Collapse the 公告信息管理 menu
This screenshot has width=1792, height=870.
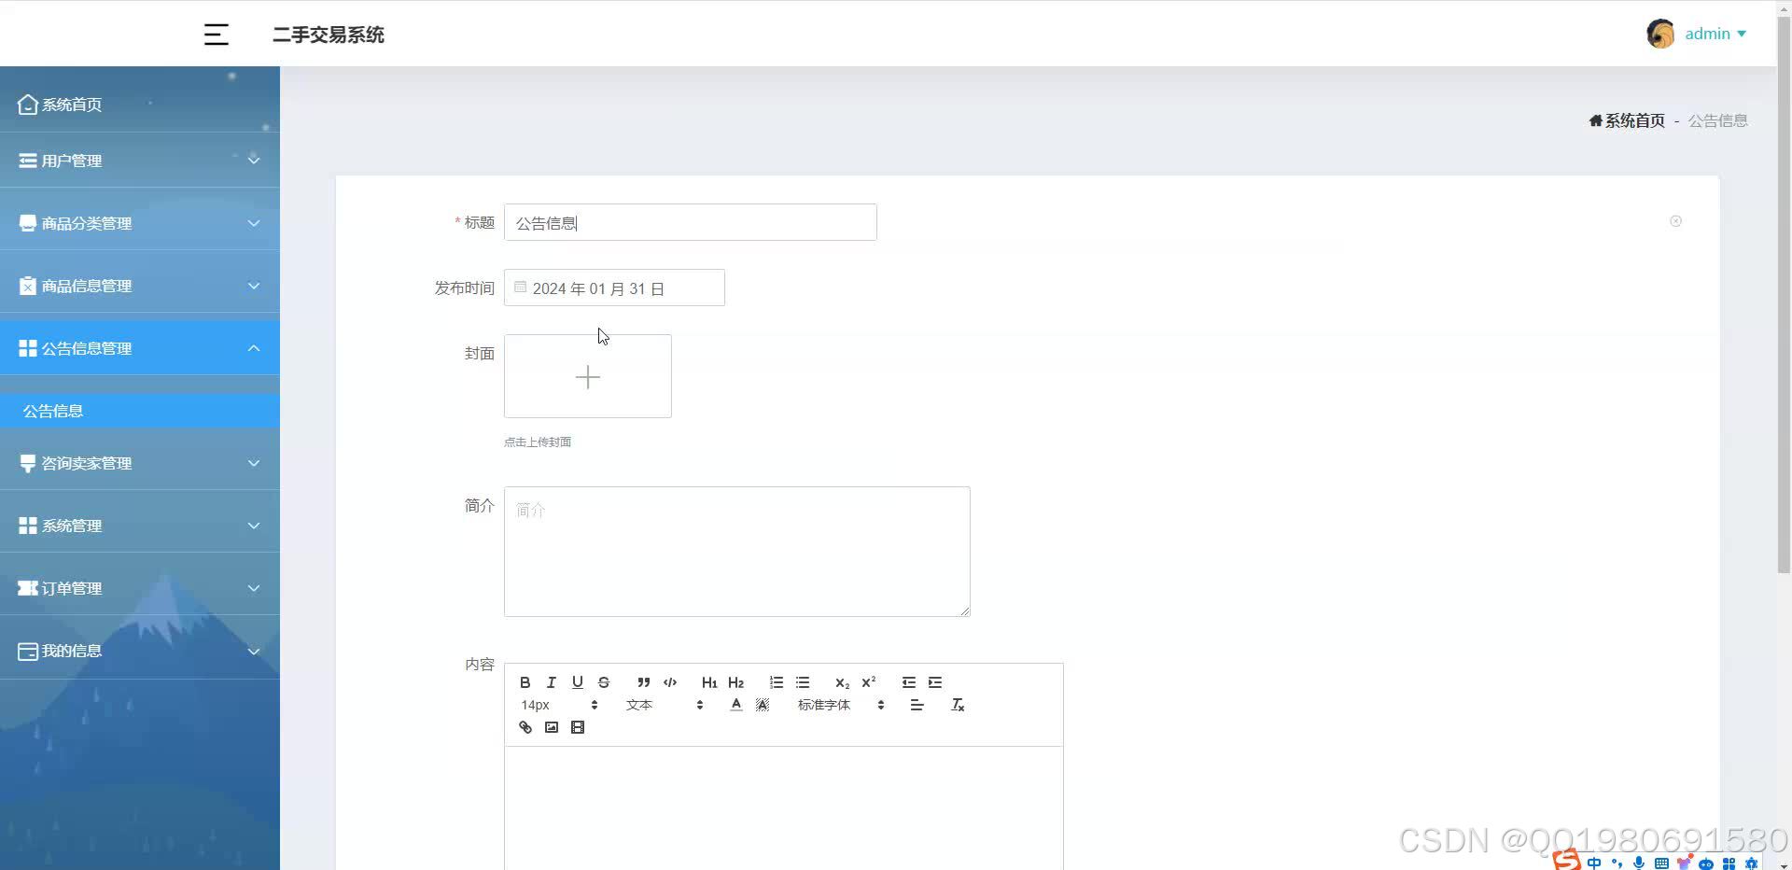coord(140,348)
